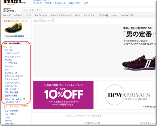Image resolution: width=157 pixels, height=126 pixels.
Task: Click the orange シューズ category heading
Action: click(8, 47)
